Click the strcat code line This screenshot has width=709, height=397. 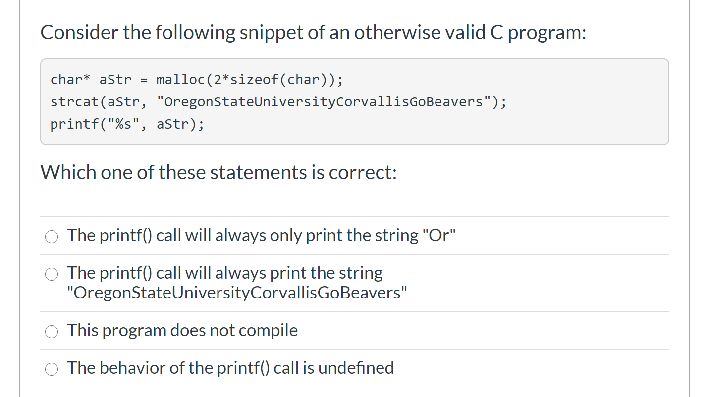coord(278,102)
